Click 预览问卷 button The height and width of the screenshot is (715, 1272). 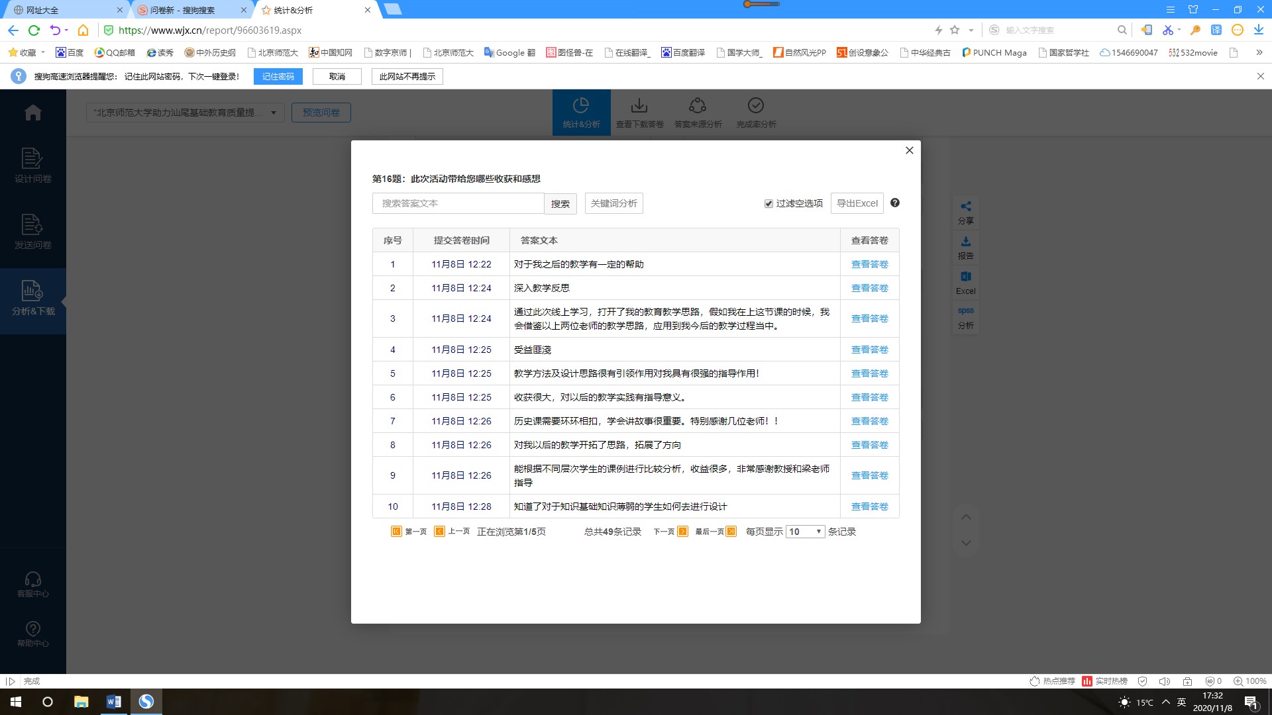[321, 113]
